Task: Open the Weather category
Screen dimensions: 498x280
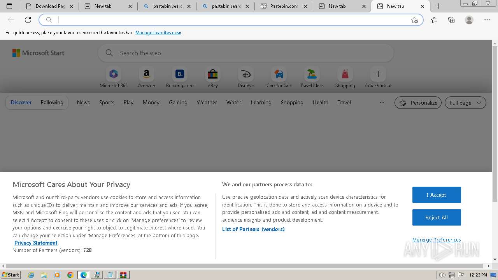Action: pyautogui.click(x=207, y=103)
